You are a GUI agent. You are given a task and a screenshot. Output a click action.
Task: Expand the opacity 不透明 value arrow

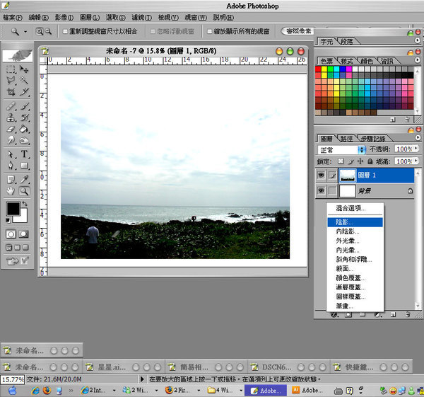point(417,150)
